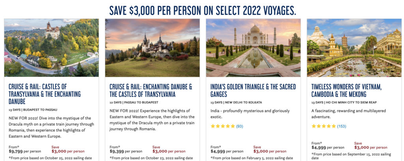Open Castles of Transylvania & the Enchanting Danube title
The image size is (404, 161).
pyautogui.click(x=45, y=94)
